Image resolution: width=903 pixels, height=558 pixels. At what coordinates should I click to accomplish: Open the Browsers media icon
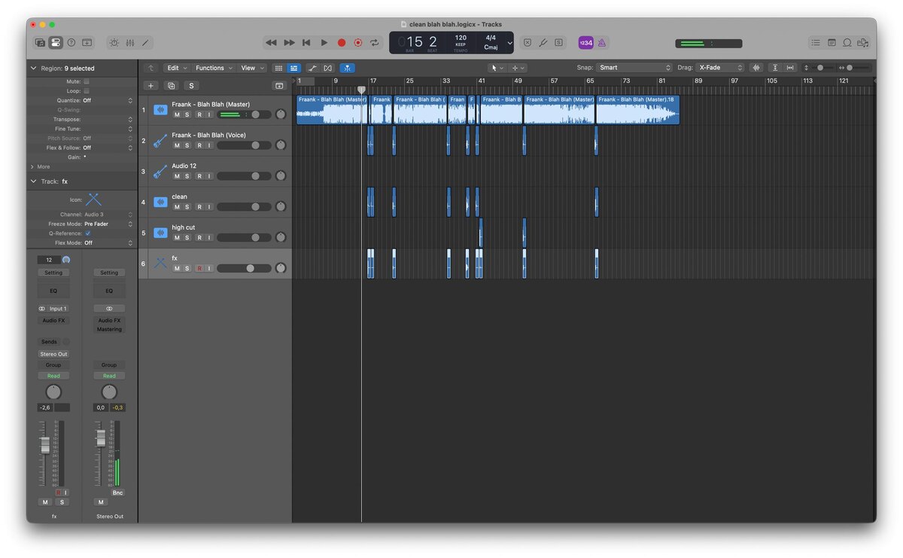863,43
